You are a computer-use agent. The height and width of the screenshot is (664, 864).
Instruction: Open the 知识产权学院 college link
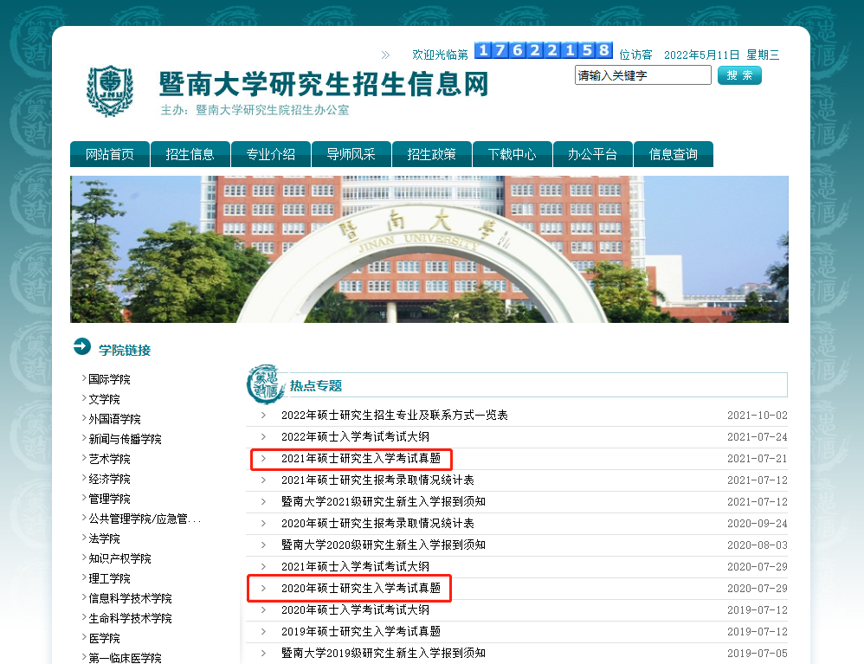(x=119, y=558)
